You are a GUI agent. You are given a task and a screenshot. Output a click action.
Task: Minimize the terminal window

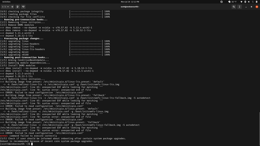point(246,7)
